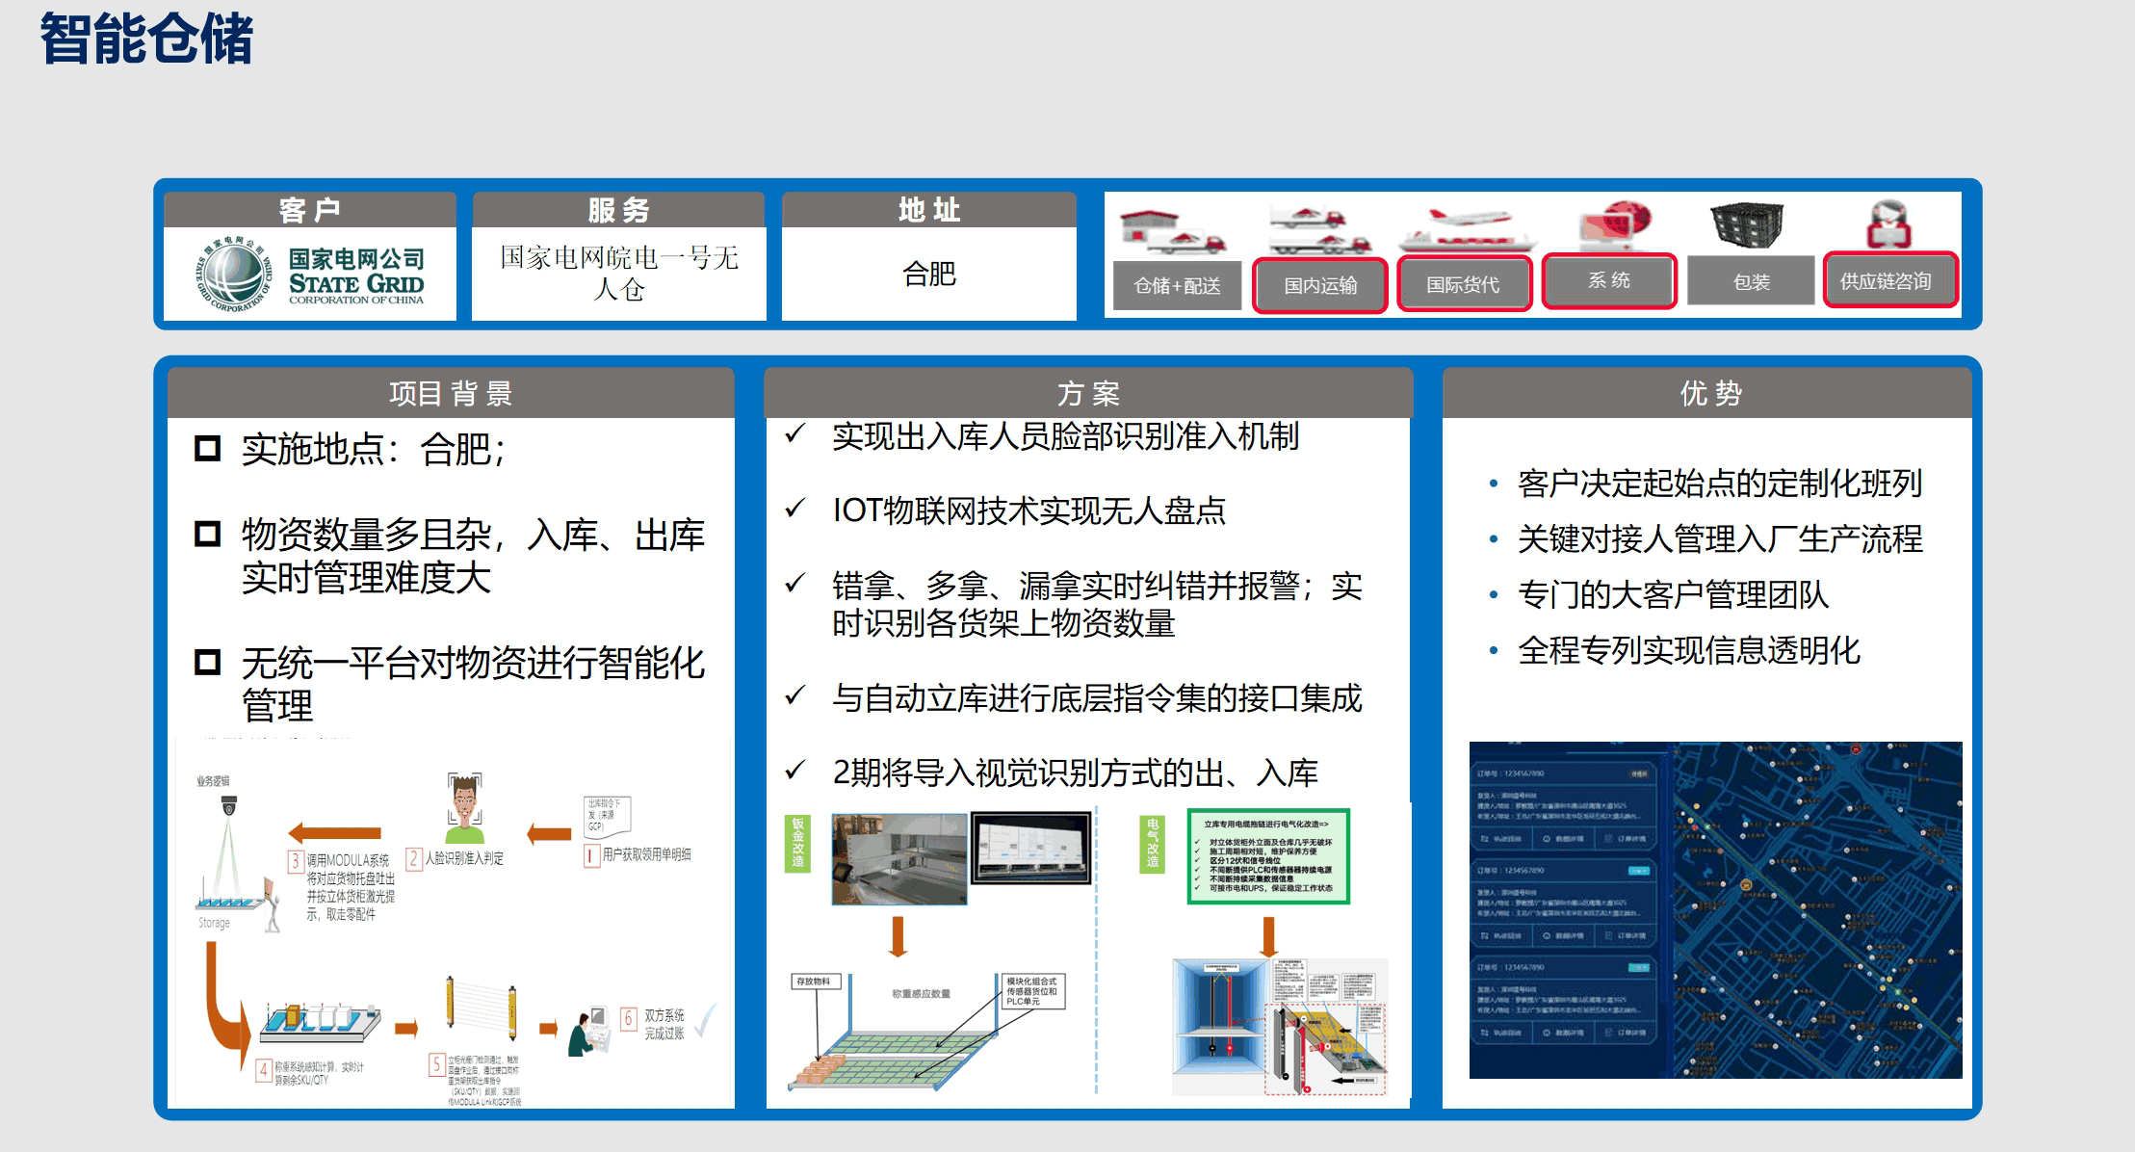This screenshot has width=2135, height=1152.
Task: Click the 供应链咨询 button
Action: pos(1886,281)
